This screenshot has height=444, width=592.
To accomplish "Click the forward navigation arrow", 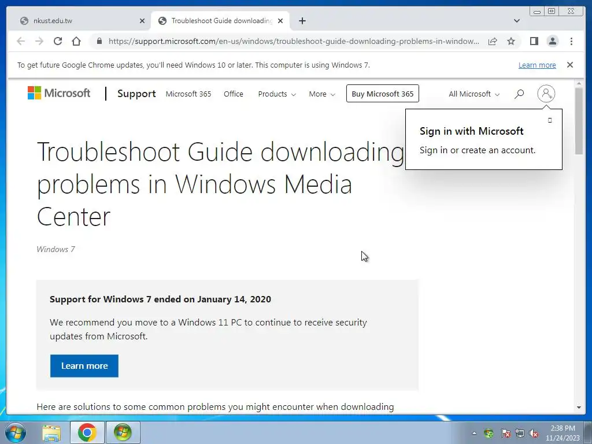I will 39,41.
